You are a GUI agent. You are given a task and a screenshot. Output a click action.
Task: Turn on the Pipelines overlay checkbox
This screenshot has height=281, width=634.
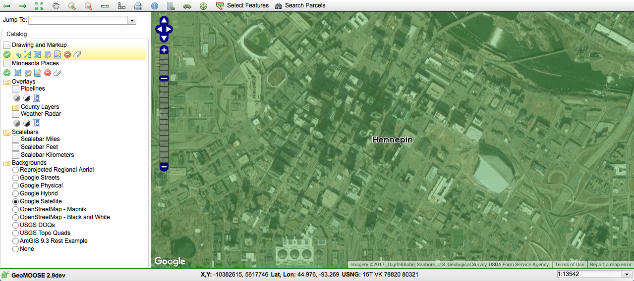point(15,89)
